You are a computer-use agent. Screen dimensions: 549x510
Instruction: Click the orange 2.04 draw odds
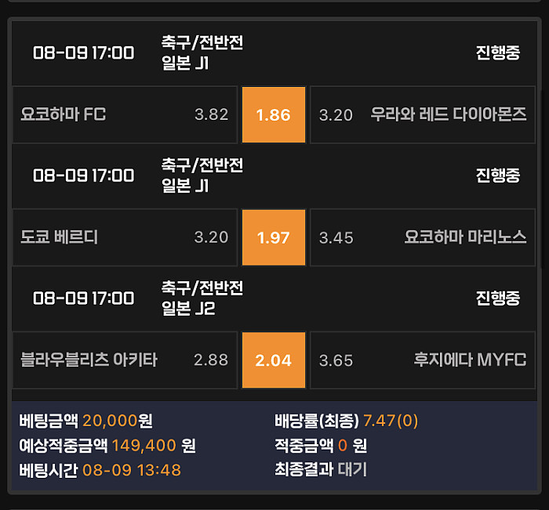pyautogui.click(x=273, y=360)
